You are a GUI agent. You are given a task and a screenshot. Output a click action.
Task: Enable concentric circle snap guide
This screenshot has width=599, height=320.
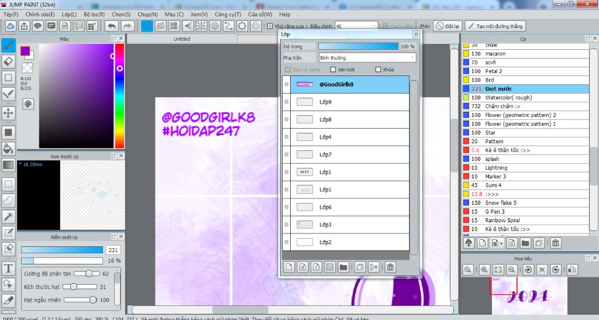tap(215, 26)
